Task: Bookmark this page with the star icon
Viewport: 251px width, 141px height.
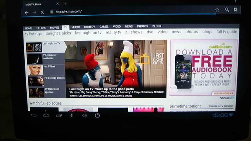Action: point(217,10)
